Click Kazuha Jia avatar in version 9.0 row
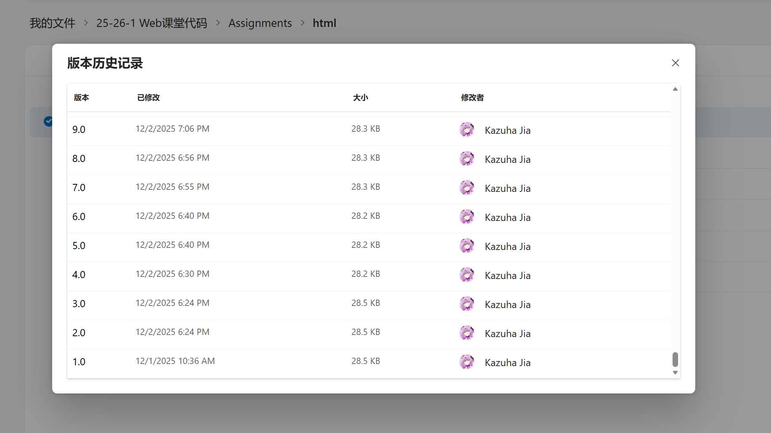The width and height of the screenshot is (771, 433). [x=466, y=130]
